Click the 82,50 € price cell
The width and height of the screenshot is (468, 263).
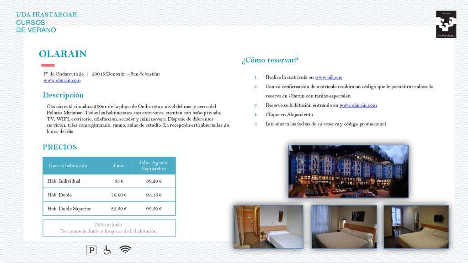(x=119, y=209)
